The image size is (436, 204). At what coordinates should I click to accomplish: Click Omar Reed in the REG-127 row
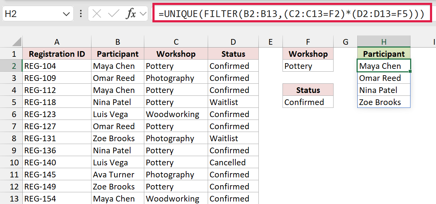pos(118,126)
